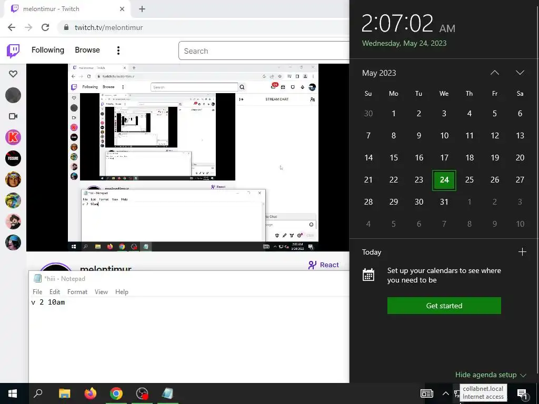
Task: Go back in the browser
Action: (12, 27)
